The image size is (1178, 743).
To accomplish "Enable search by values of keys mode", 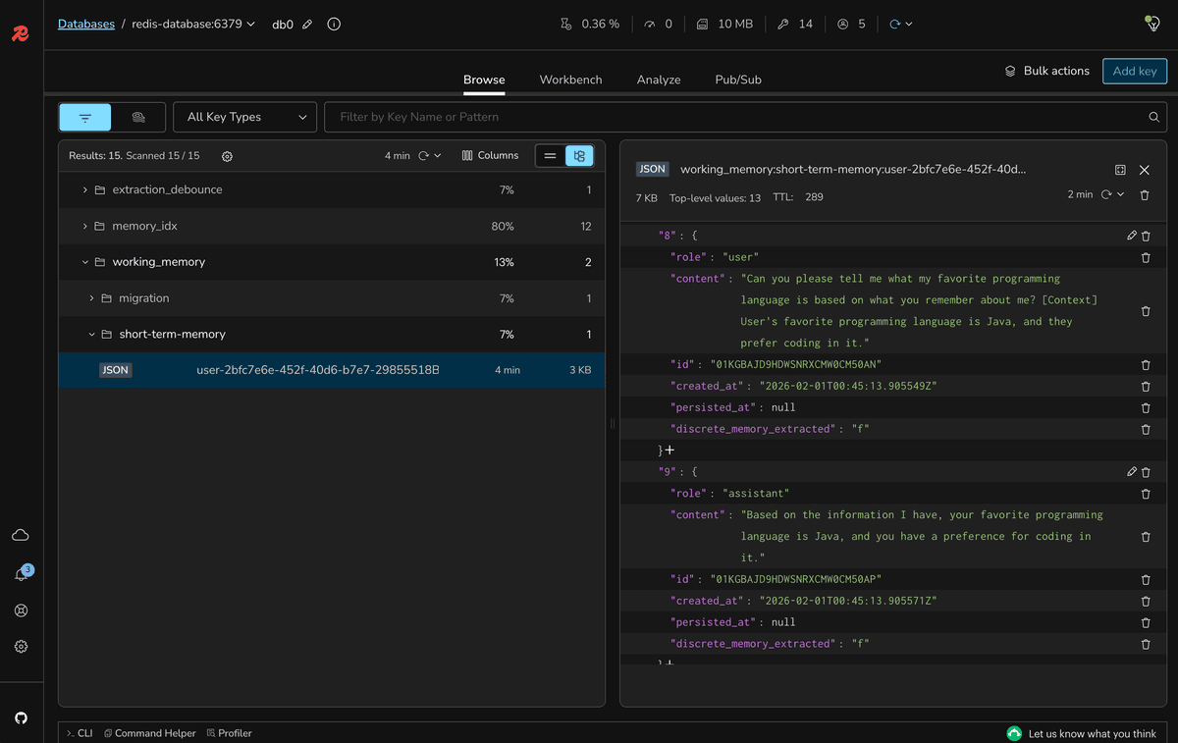I will point(139,116).
